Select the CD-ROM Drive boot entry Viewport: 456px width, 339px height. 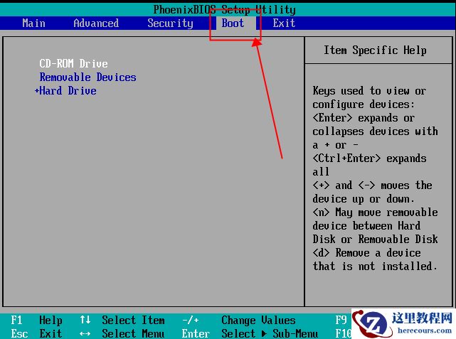point(73,63)
